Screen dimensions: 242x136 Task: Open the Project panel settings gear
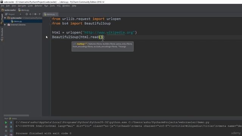click(x=36, y=14)
